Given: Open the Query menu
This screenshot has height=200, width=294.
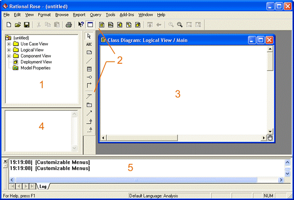Looking at the screenshot, I should [96, 15].
